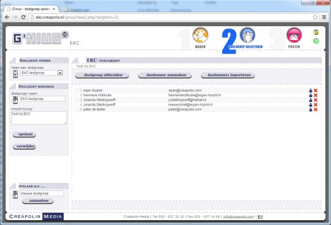The width and height of the screenshot is (331, 225).
Task: Select the name Arjen Suijker
Action: 93,90
